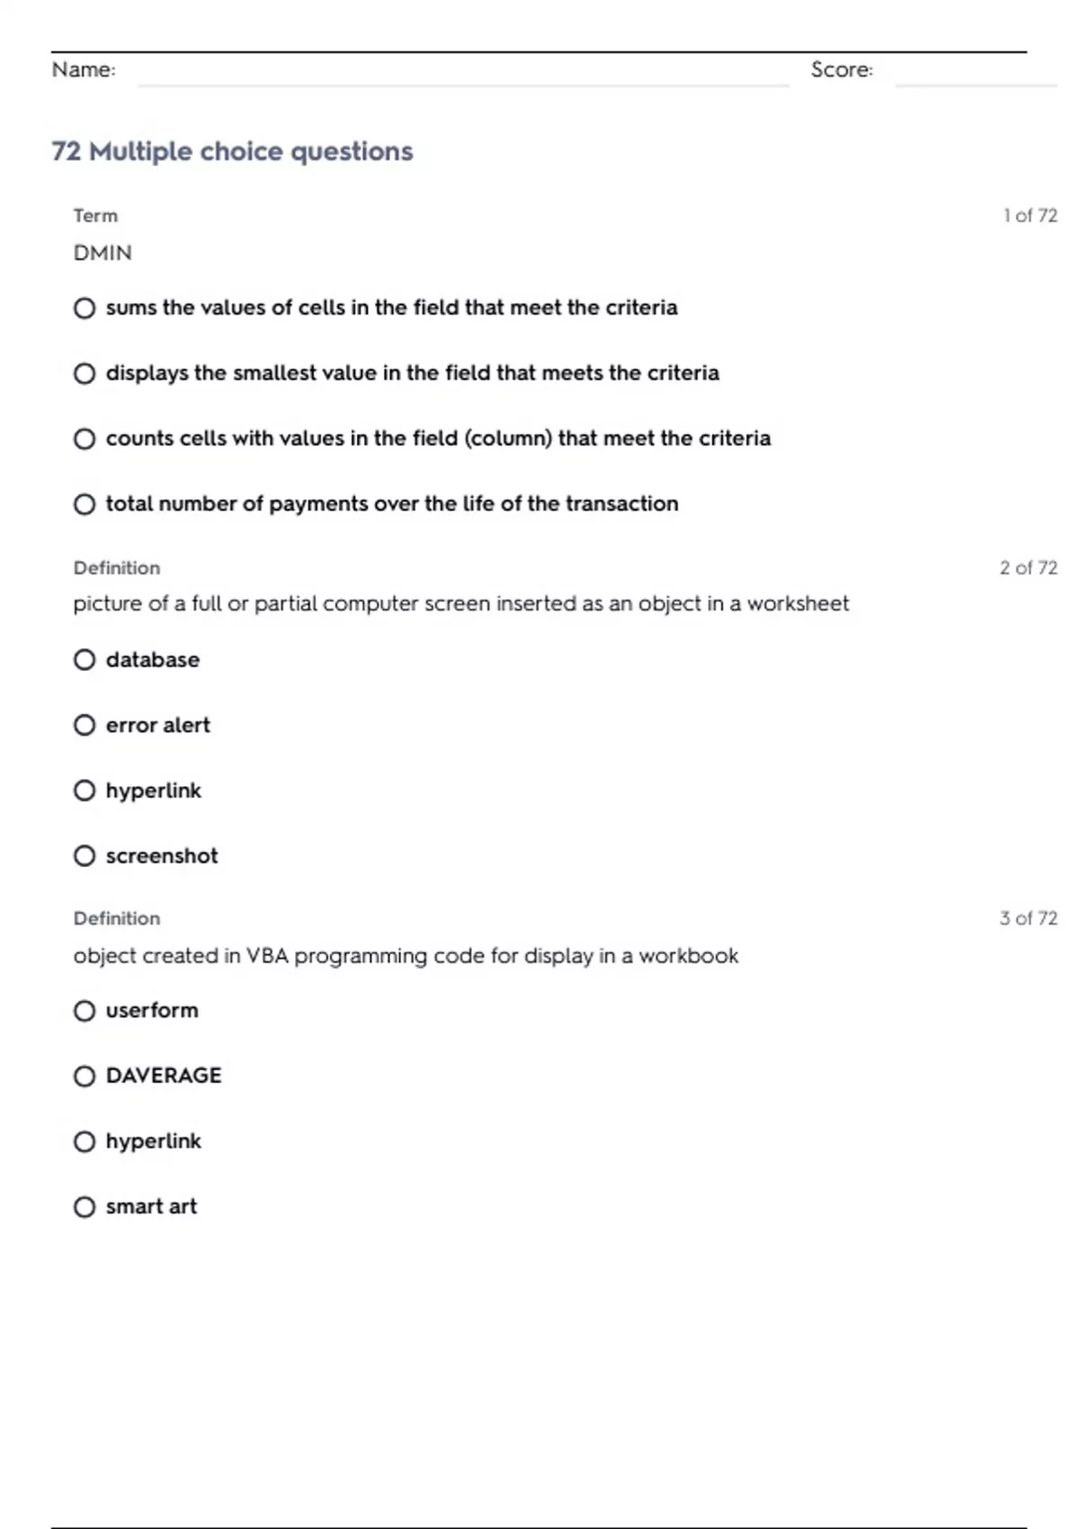Viewport: 1079px width, 1529px height.
Task: Click the '72 Multiple choice questions' heading
Action: pos(232,151)
